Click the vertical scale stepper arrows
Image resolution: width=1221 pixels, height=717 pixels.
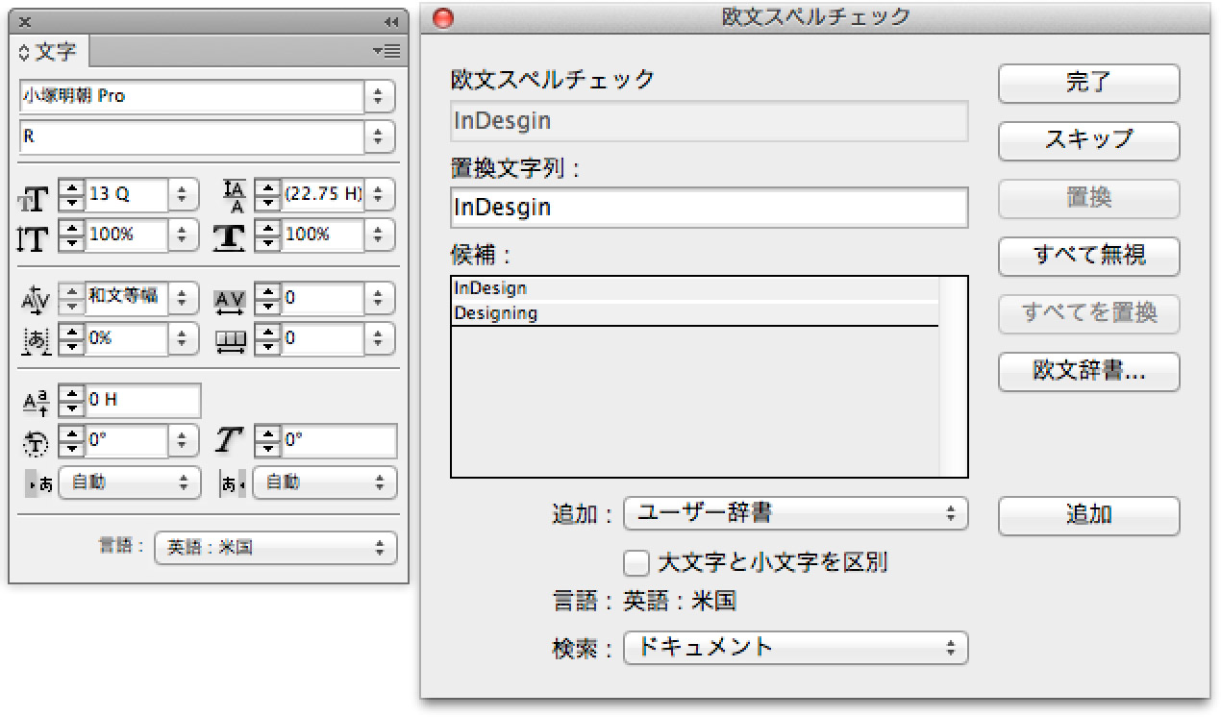point(71,235)
